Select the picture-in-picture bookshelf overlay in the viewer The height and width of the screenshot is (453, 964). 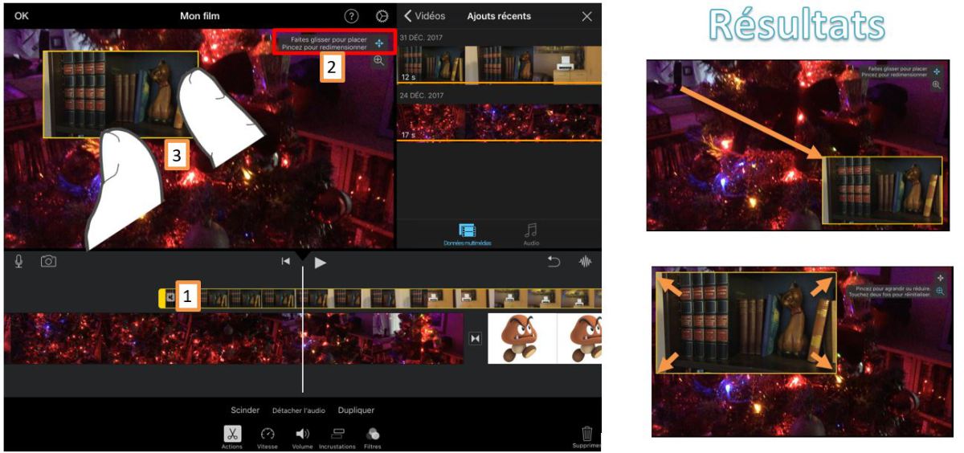click(120, 95)
